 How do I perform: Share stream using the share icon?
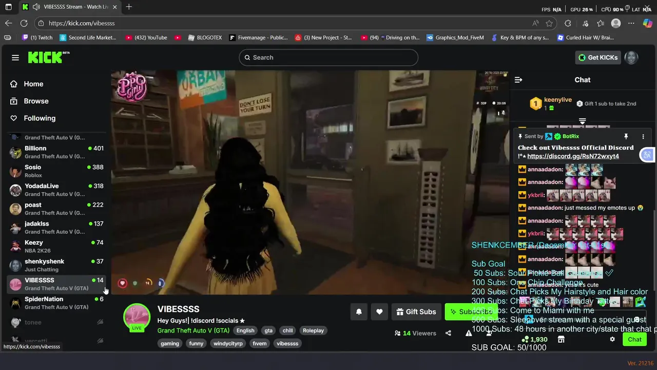point(448,333)
